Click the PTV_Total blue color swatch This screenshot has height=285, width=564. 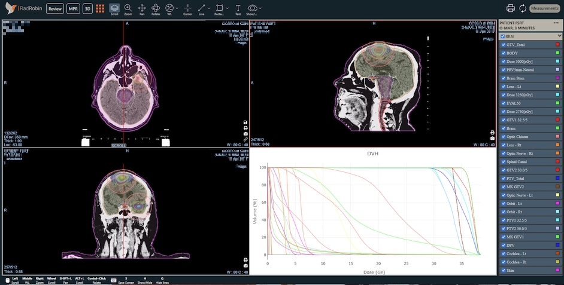(557, 179)
